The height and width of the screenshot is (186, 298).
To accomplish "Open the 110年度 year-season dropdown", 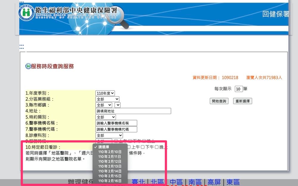I will coord(105,93).
